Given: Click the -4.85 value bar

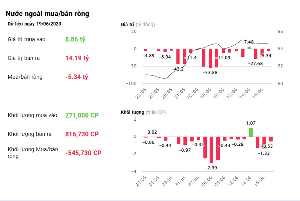Looking at the screenshot, I should pyautogui.click(x=146, y=50).
